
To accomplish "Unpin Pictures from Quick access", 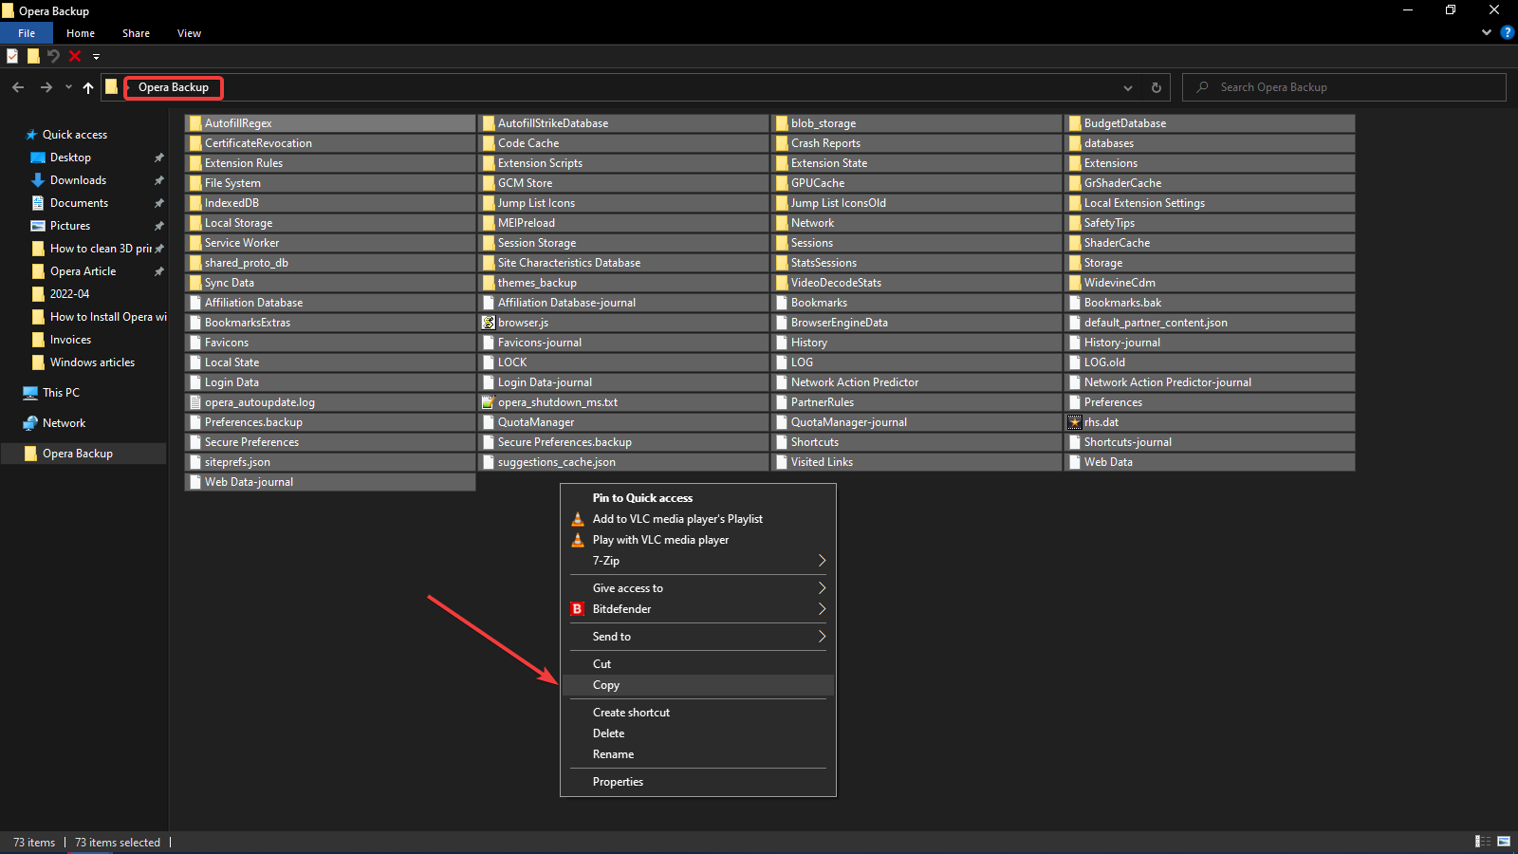I will click(x=158, y=225).
